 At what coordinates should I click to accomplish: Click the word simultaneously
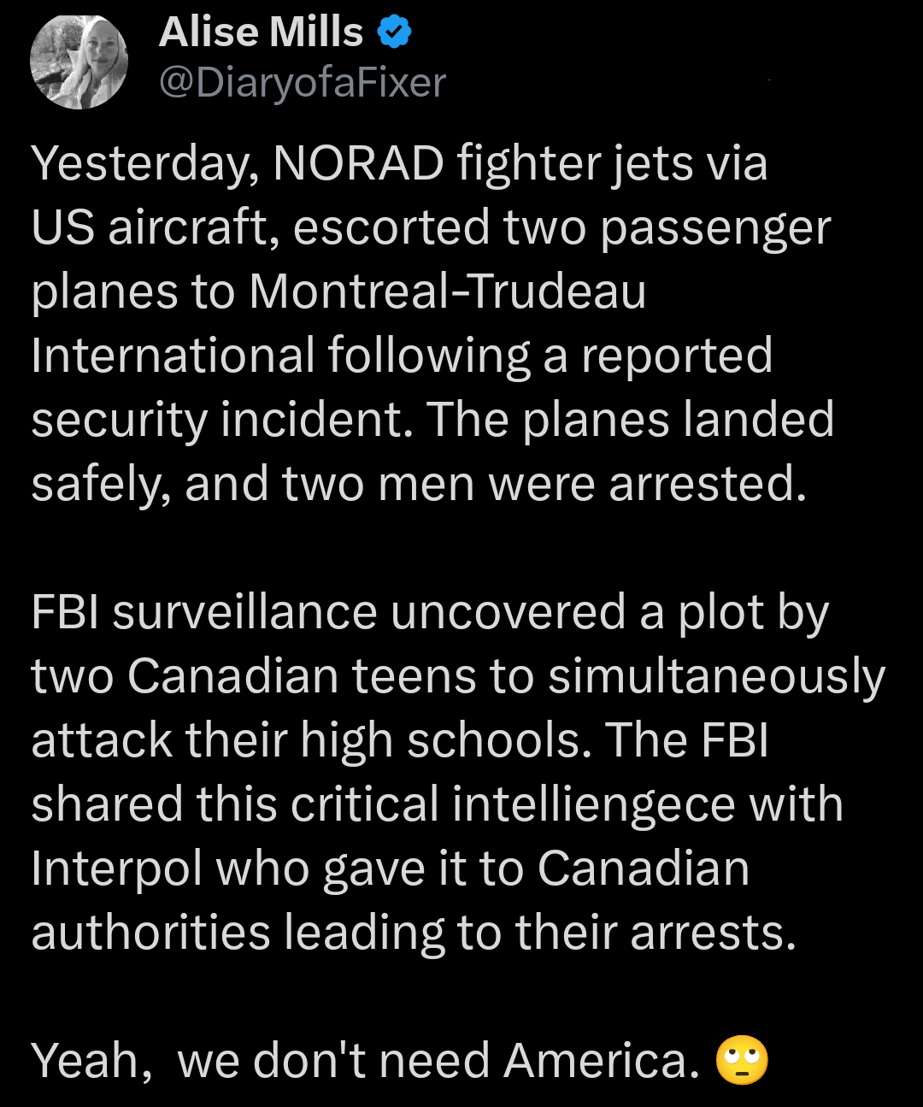[x=716, y=676]
